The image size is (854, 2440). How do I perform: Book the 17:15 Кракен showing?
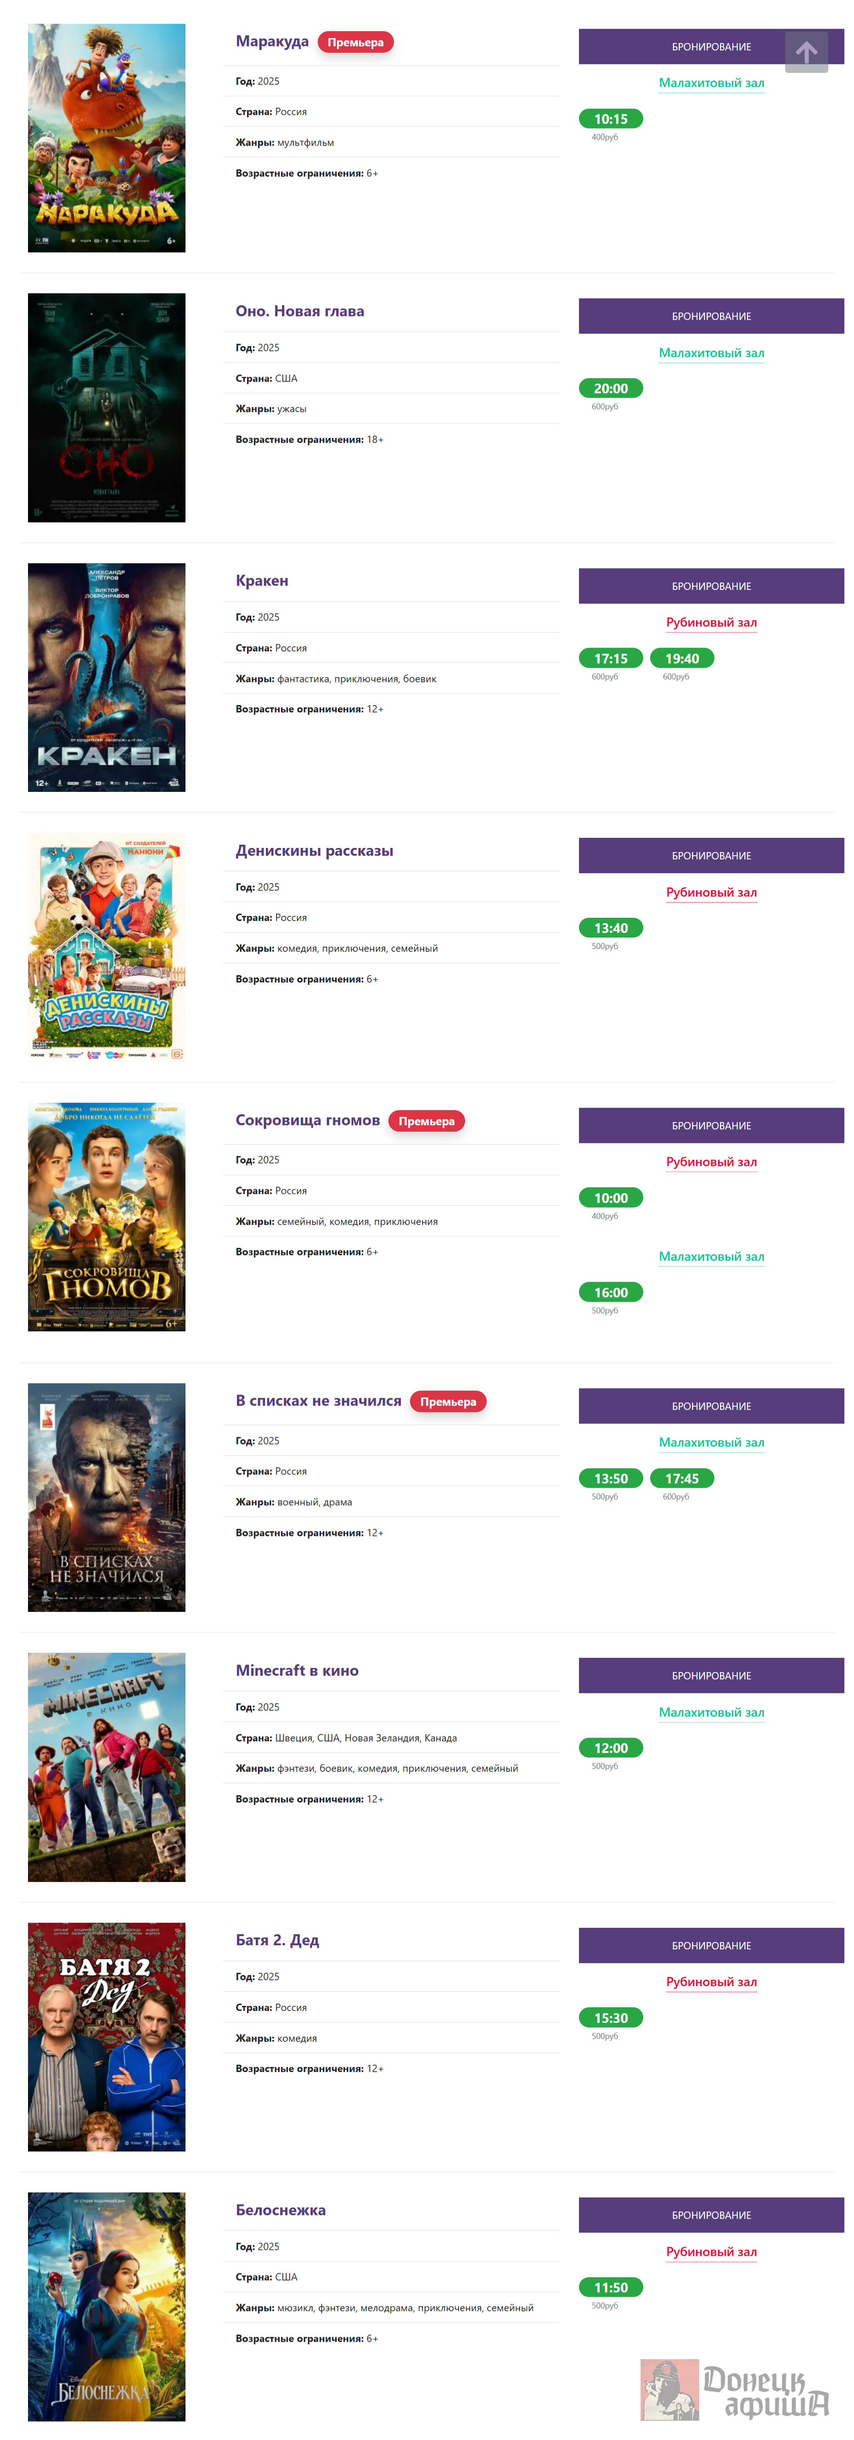pyautogui.click(x=611, y=658)
